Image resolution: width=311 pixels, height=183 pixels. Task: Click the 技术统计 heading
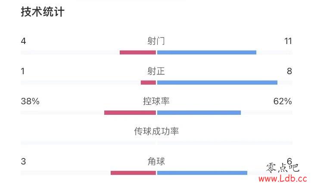pyautogui.click(x=43, y=12)
